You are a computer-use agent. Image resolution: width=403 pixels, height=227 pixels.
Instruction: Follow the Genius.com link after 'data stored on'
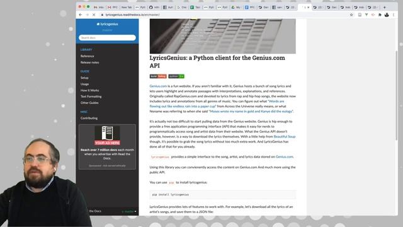click(284, 156)
